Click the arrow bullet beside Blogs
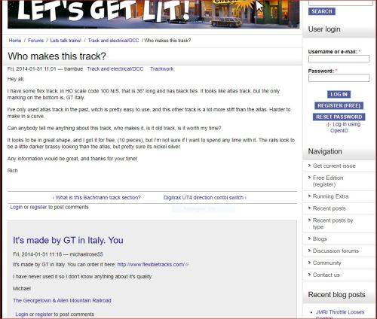Viewport: 377px width, 319px height. [x=310, y=238]
